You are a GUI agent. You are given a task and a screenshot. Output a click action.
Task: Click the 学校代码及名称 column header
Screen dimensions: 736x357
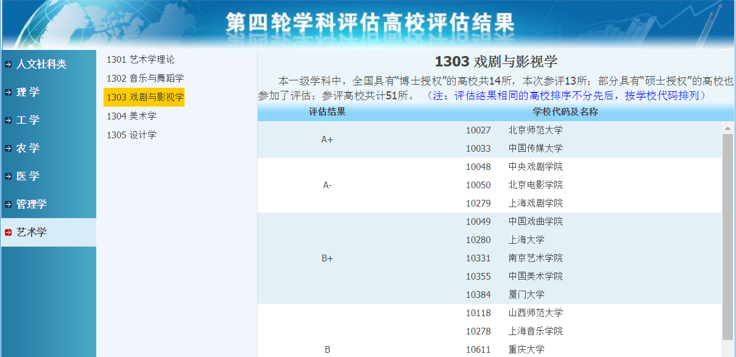[565, 112]
